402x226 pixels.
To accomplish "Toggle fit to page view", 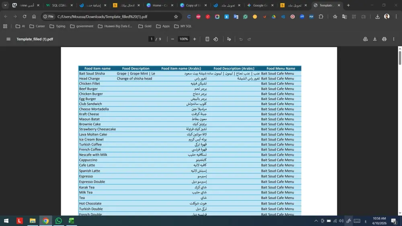I will tap(207, 39).
